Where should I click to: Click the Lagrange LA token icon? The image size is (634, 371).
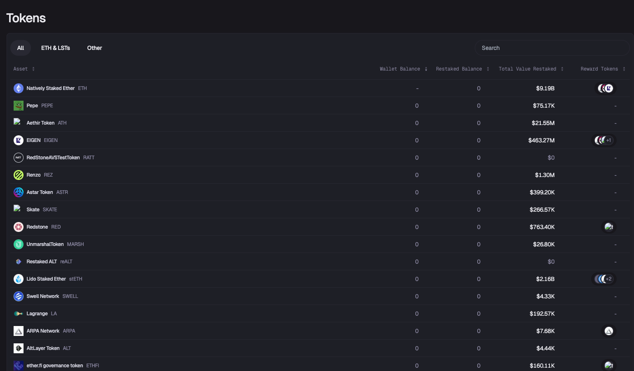pos(19,314)
